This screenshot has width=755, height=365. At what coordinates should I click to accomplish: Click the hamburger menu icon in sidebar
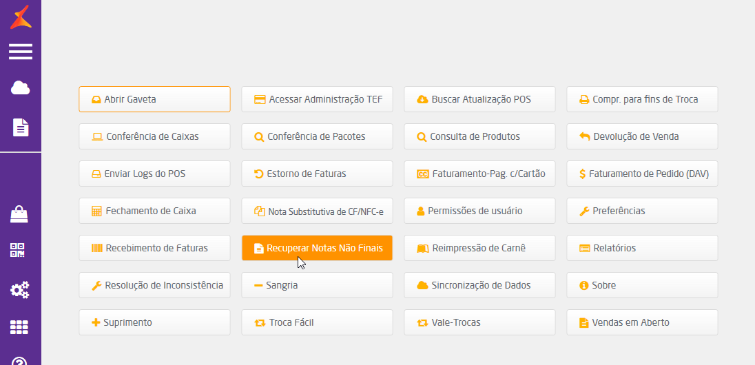21,52
